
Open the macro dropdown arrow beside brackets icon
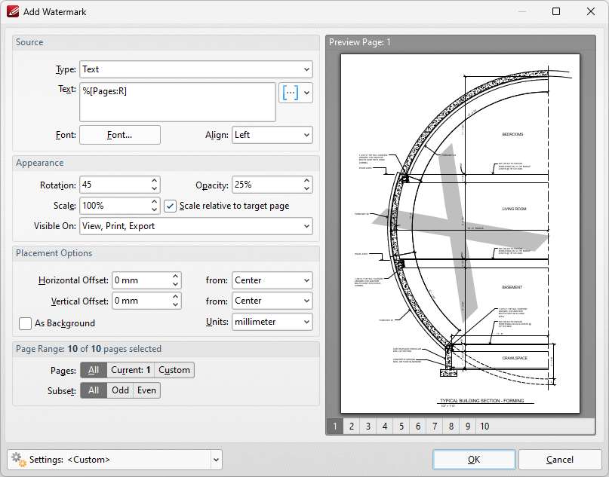click(307, 93)
